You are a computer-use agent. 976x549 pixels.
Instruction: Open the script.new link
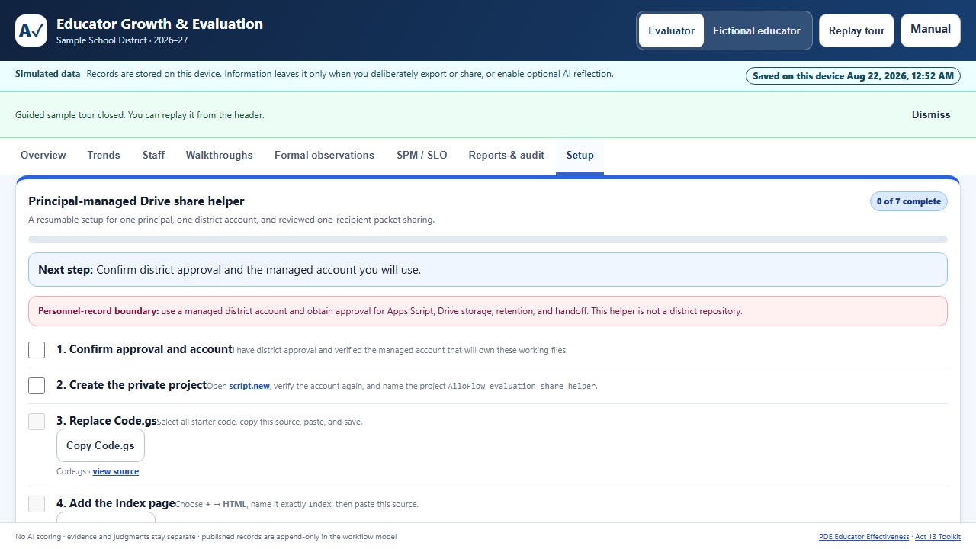pyautogui.click(x=249, y=386)
